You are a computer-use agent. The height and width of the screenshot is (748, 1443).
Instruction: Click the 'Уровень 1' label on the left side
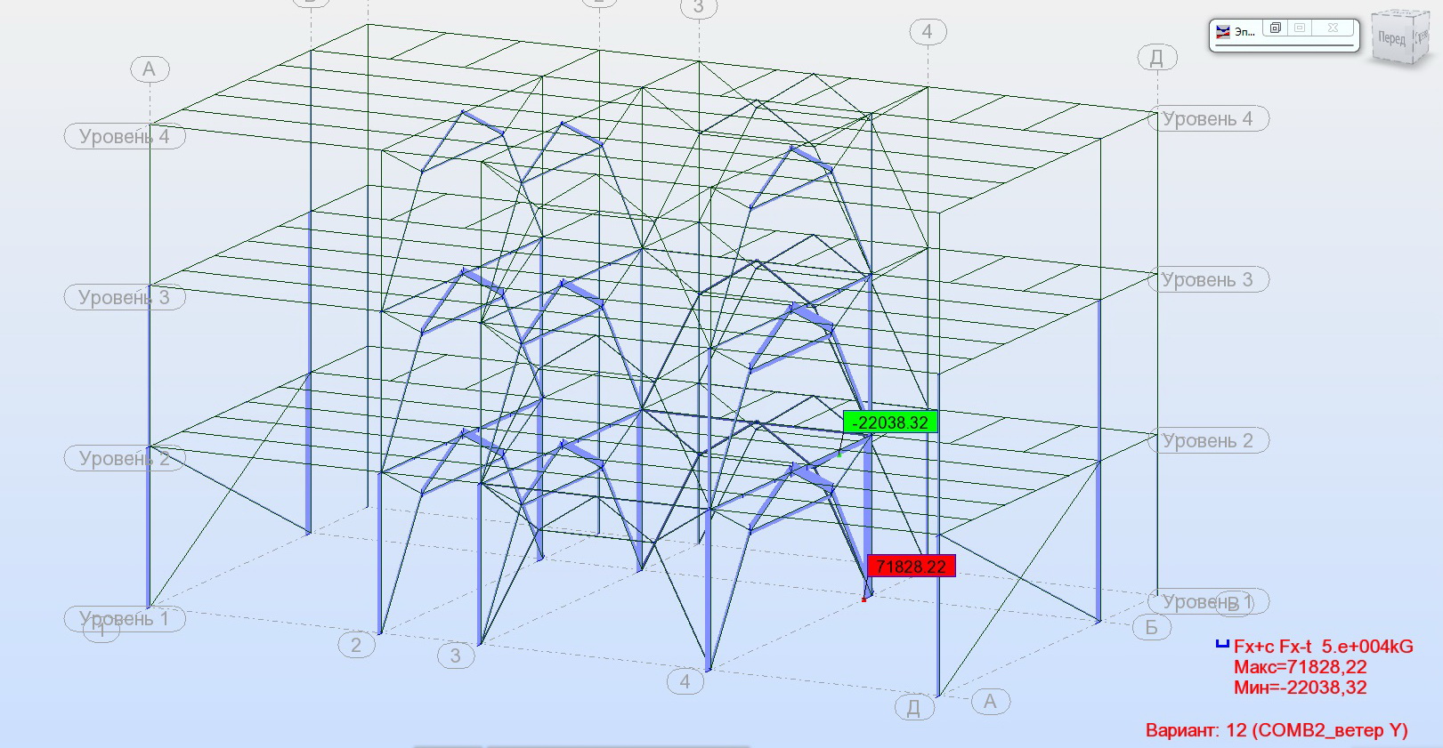coord(125,618)
